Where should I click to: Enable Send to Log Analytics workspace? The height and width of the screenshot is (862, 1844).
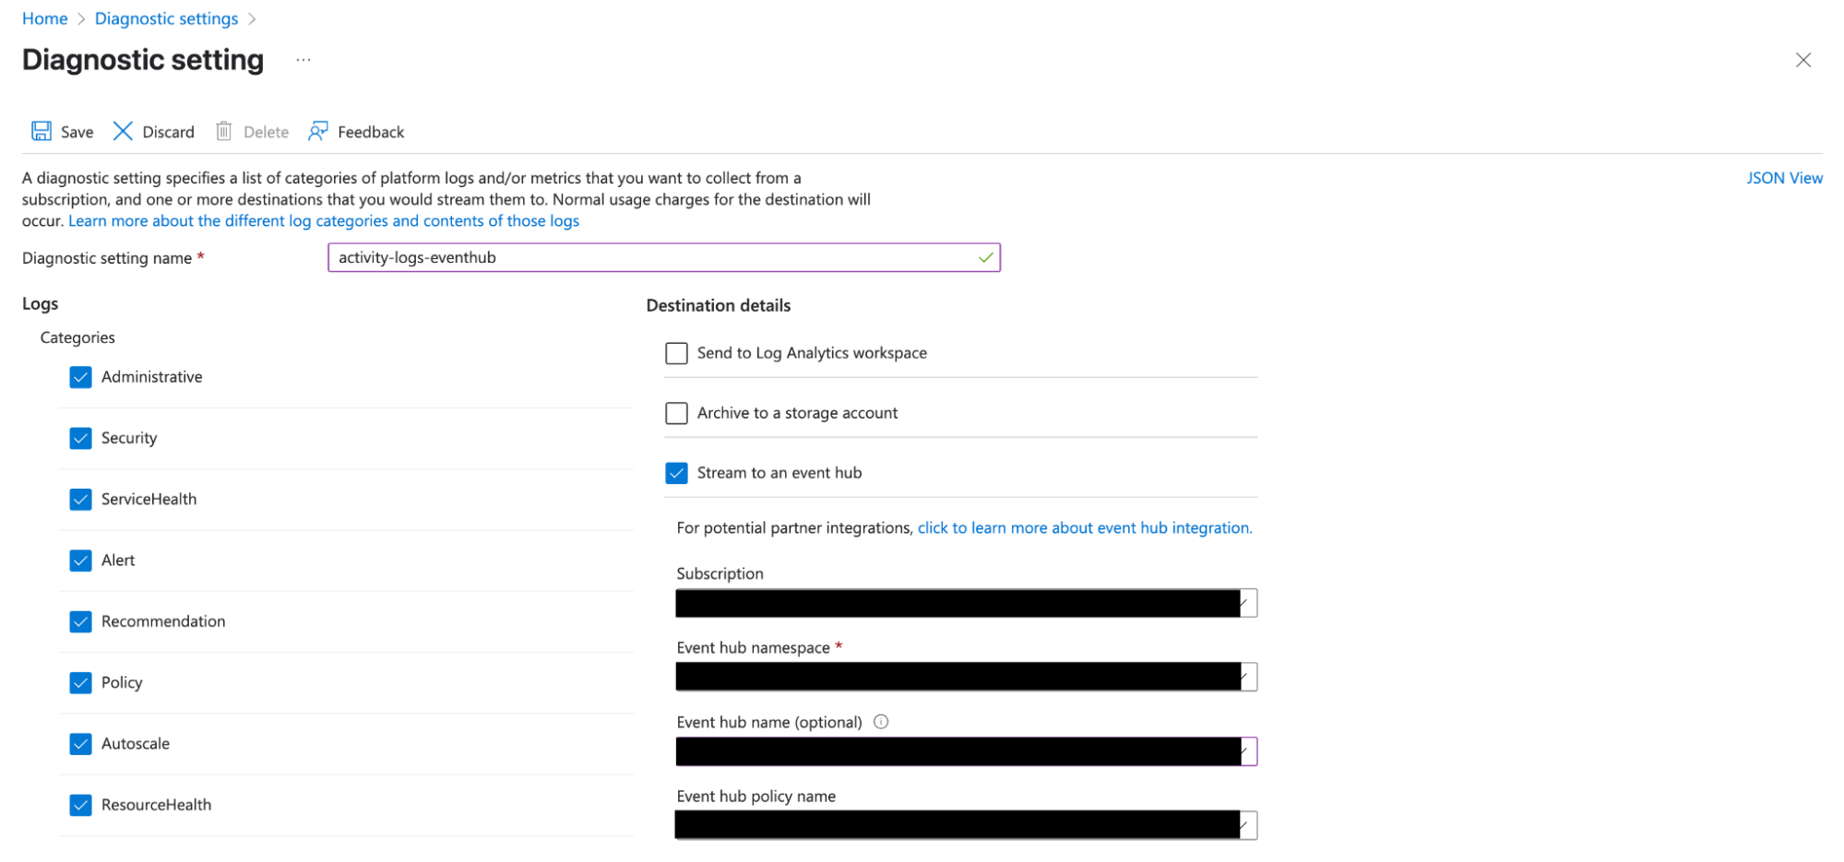point(676,353)
